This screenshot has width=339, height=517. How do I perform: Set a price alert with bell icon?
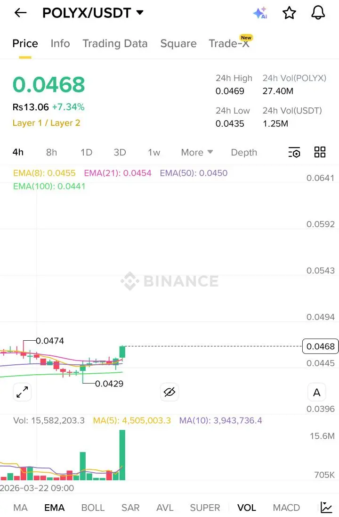point(318,13)
